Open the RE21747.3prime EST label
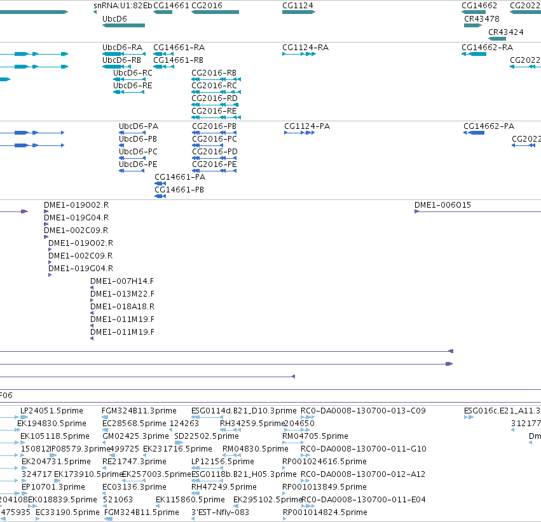 (x=134, y=462)
